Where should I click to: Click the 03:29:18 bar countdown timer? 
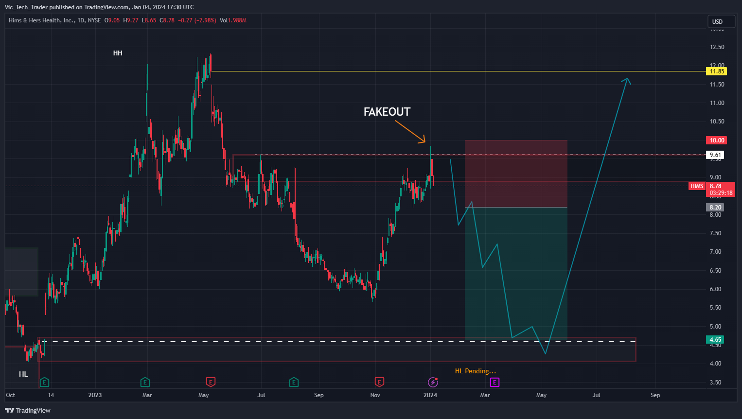(x=721, y=193)
